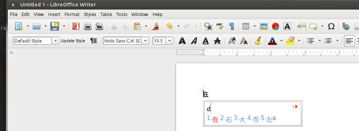The image size is (359, 131).
Task: Toggle Superscript formatting
Action: pos(232,41)
